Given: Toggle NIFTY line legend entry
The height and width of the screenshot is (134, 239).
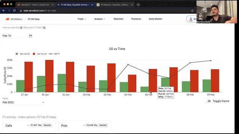Looking at the screenshot, I should (54, 54).
